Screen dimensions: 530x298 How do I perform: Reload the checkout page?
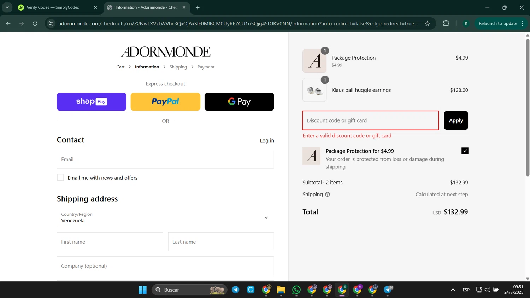(x=35, y=24)
